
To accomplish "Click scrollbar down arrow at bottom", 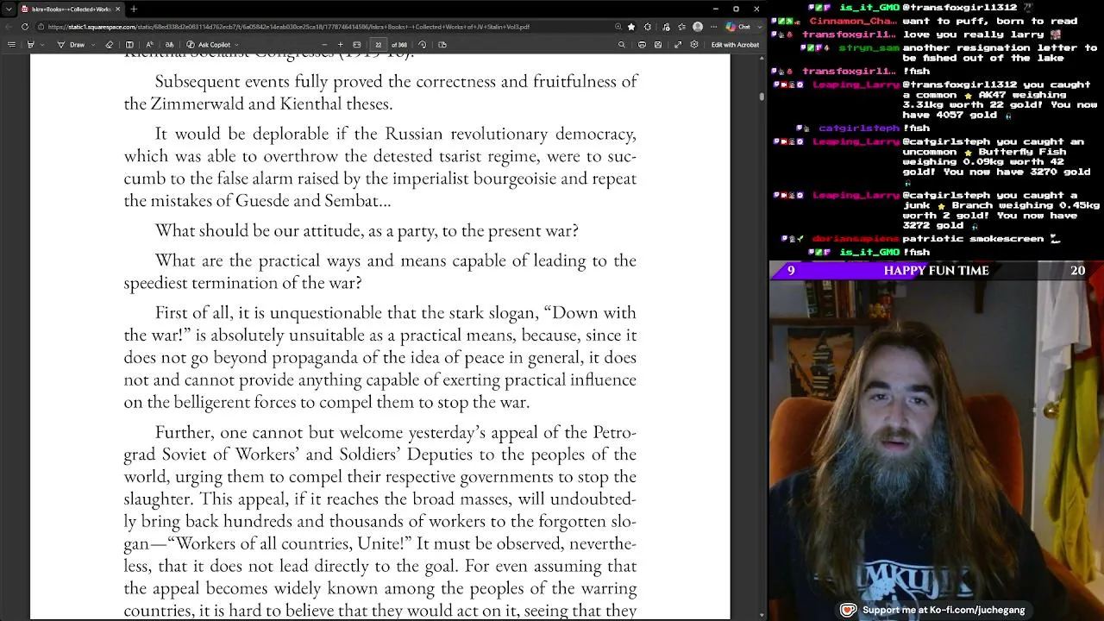I will pyautogui.click(x=762, y=615).
